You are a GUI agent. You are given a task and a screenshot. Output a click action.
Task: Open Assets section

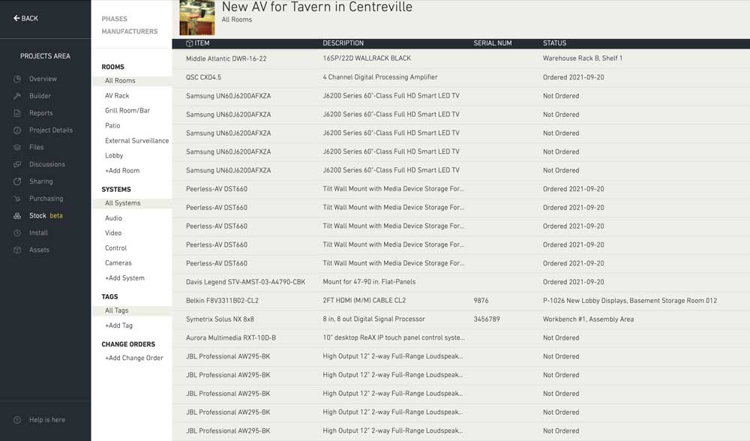(x=39, y=250)
